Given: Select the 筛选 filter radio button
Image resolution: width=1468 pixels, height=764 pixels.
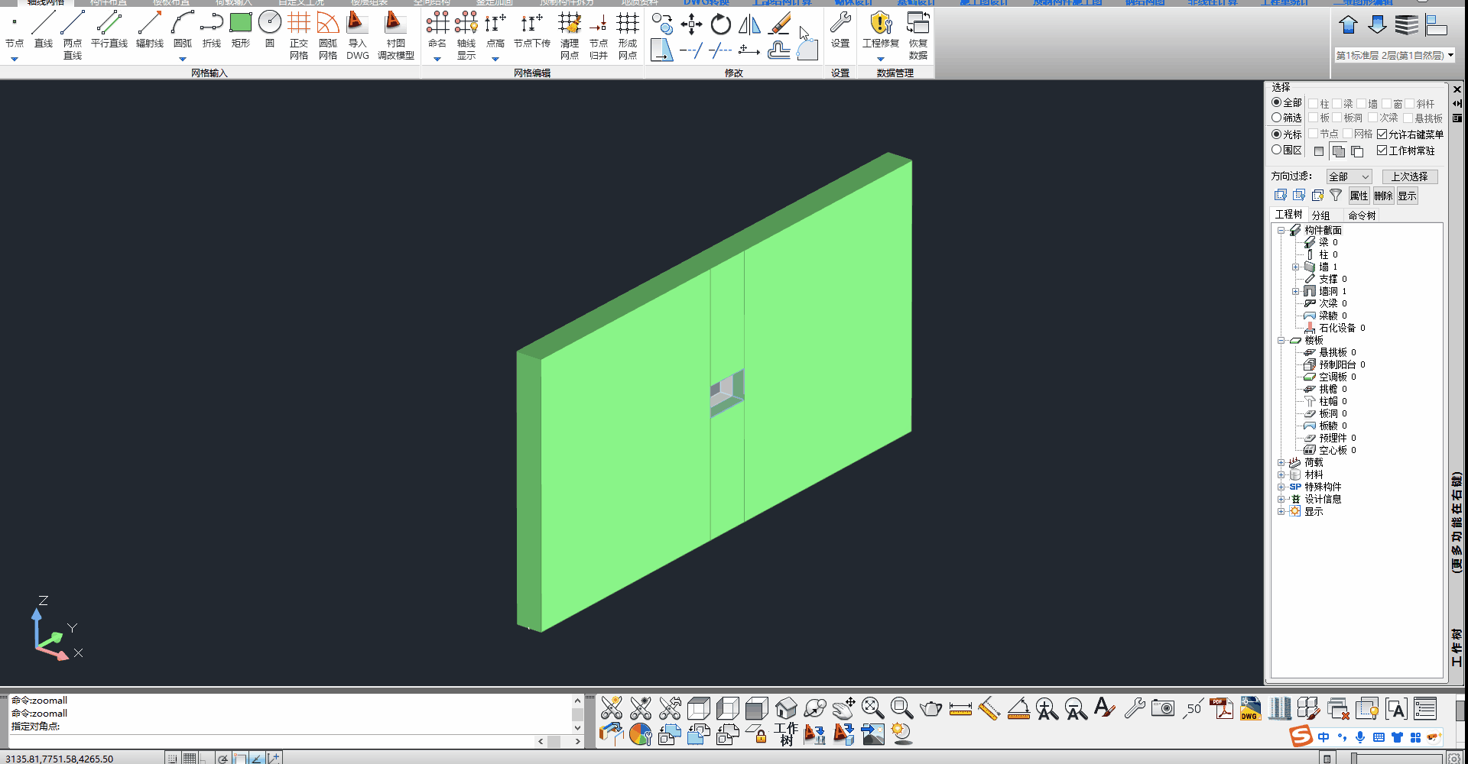Looking at the screenshot, I should pos(1276,118).
